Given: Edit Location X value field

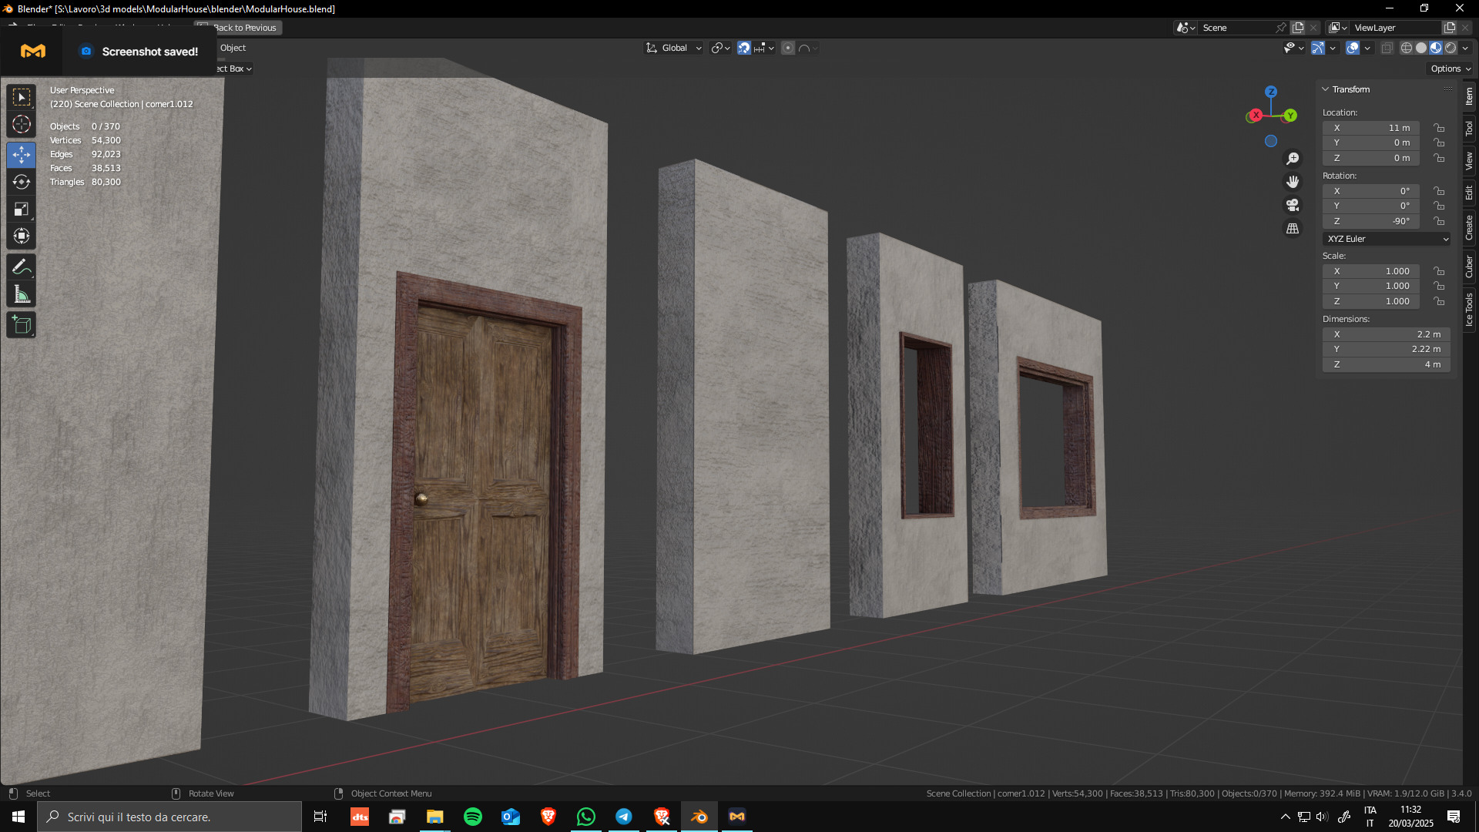Looking at the screenshot, I should [x=1371, y=128].
